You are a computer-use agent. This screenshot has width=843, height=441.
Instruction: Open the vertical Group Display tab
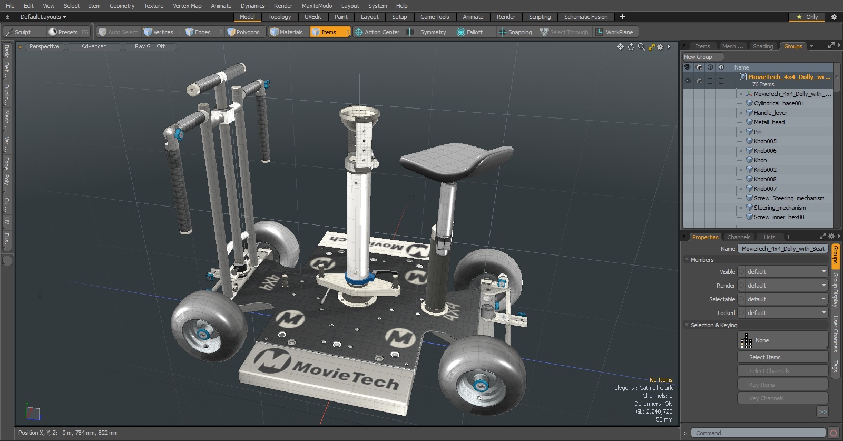click(835, 290)
